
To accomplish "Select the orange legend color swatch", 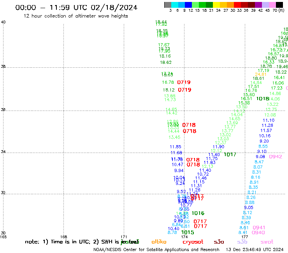I will coord(230,5).
